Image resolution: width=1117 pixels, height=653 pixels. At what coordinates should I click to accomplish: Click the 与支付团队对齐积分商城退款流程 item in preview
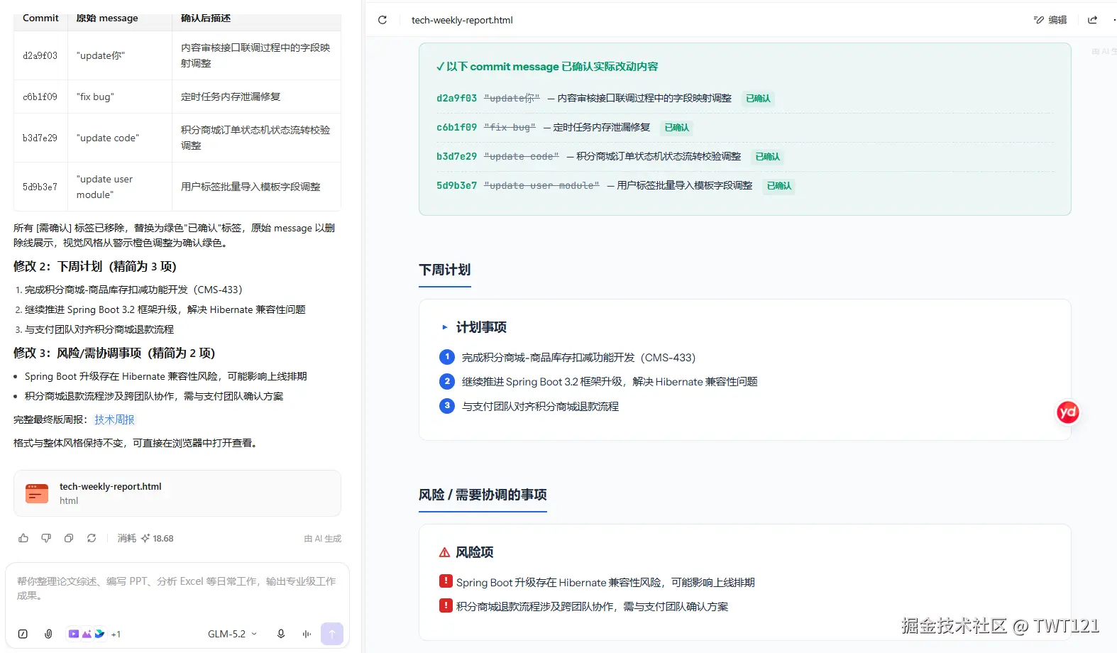(x=540, y=406)
